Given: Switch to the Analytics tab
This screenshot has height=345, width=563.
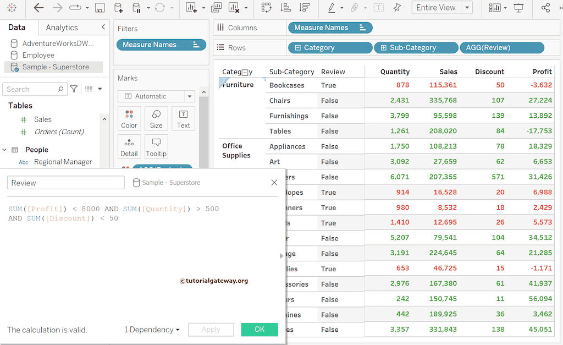Looking at the screenshot, I should pyautogui.click(x=62, y=28).
